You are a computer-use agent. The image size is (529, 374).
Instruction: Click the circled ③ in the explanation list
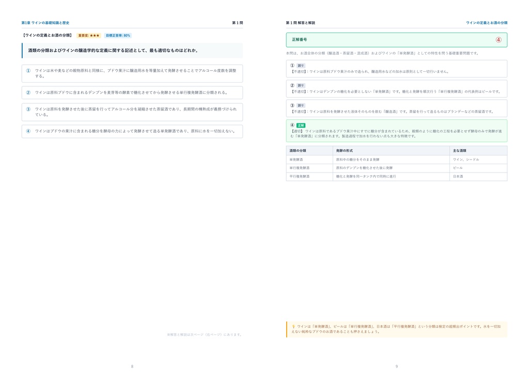pos(292,105)
